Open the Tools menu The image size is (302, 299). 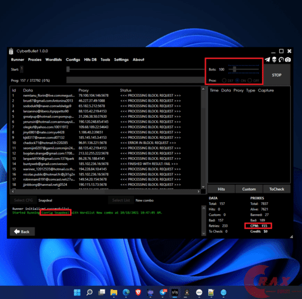pyautogui.click(x=105, y=60)
